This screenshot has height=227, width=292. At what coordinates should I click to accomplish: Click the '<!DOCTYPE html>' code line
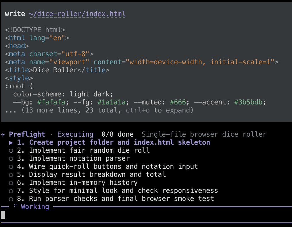tap(35, 30)
